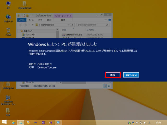Click the Explorer Help question mark icon
Screen dimensions: 167x125
pos(110,20)
